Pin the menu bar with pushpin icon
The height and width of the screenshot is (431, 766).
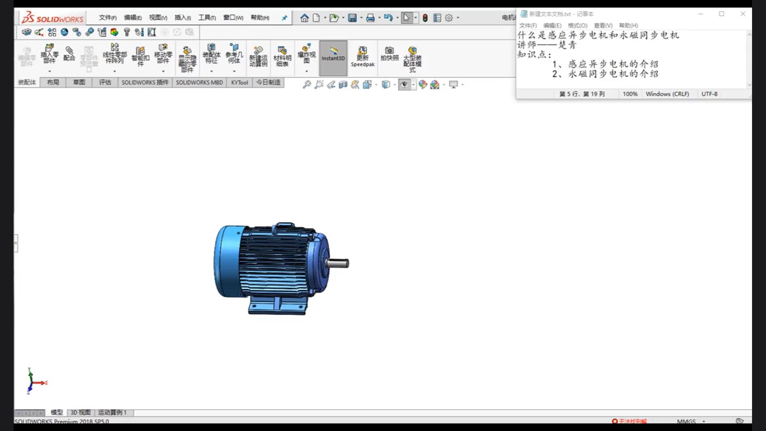coord(284,18)
